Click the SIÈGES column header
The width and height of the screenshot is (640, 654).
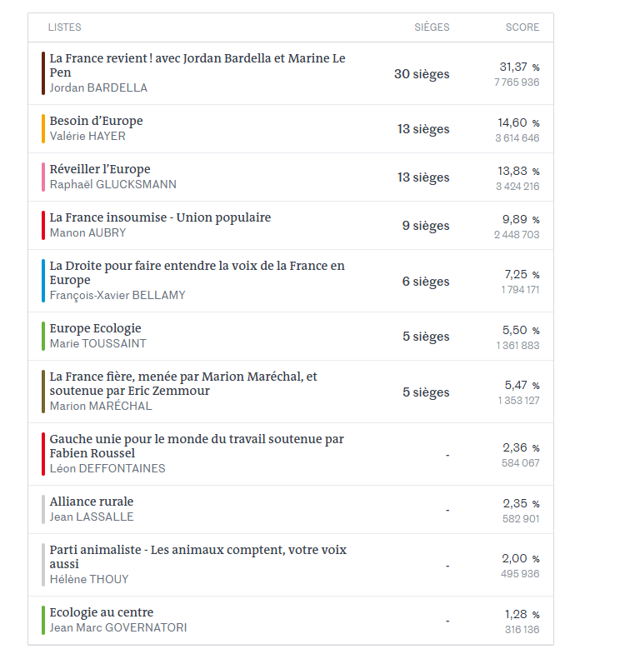[432, 27]
